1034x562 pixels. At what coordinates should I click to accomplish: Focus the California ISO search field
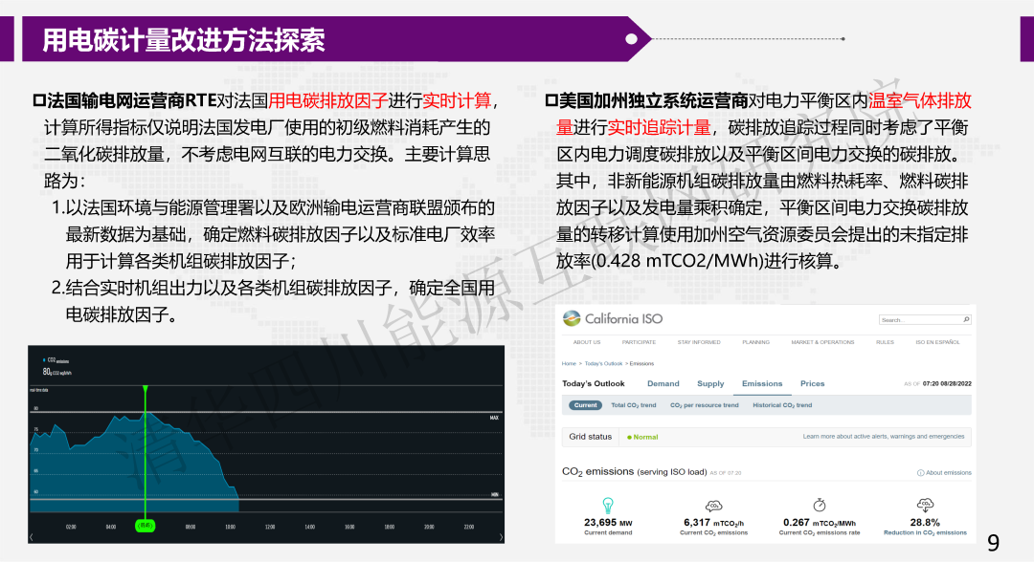[925, 320]
